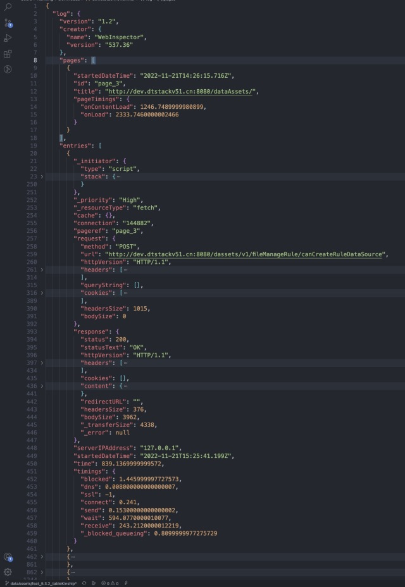Click the "script" type value
The width and height of the screenshot is (405, 587).
[x=124, y=169]
